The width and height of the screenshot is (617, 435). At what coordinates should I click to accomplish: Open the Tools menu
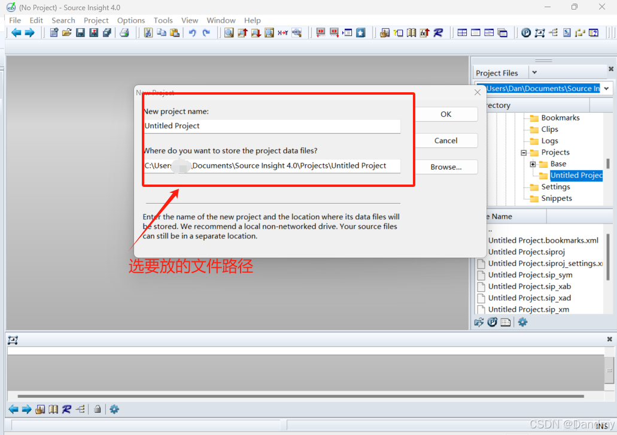pyautogui.click(x=163, y=20)
